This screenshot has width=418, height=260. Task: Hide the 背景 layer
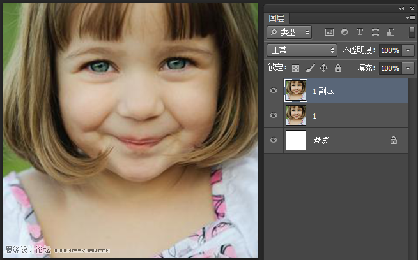pyautogui.click(x=274, y=140)
